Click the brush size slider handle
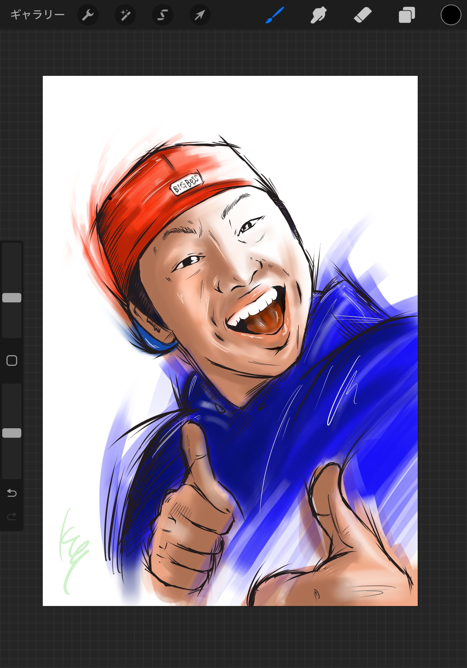Image resolution: width=467 pixels, height=668 pixels. (x=12, y=298)
